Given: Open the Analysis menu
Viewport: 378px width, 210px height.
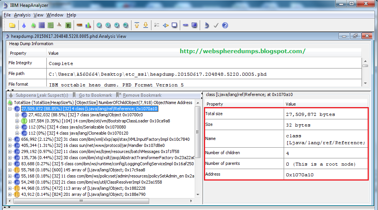Looking at the screenshot, I should [22, 15].
